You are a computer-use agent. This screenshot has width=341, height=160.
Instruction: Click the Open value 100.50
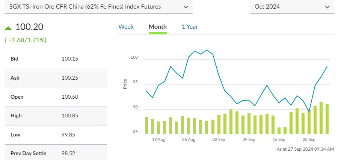[x=69, y=97]
